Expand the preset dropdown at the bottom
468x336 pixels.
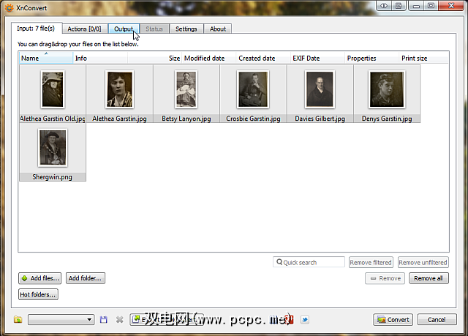[x=61, y=320]
